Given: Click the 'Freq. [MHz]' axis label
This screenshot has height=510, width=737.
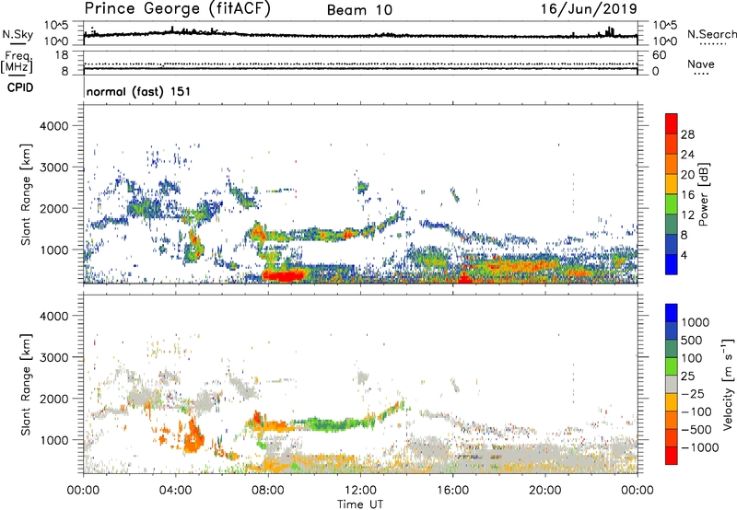Looking at the screenshot, I should pyautogui.click(x=18, y=62).
